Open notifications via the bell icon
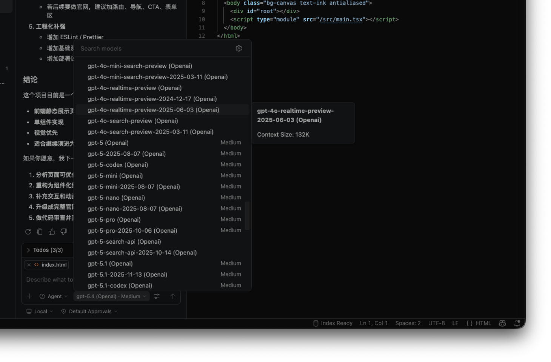551x362 pixels. (517, 323)
